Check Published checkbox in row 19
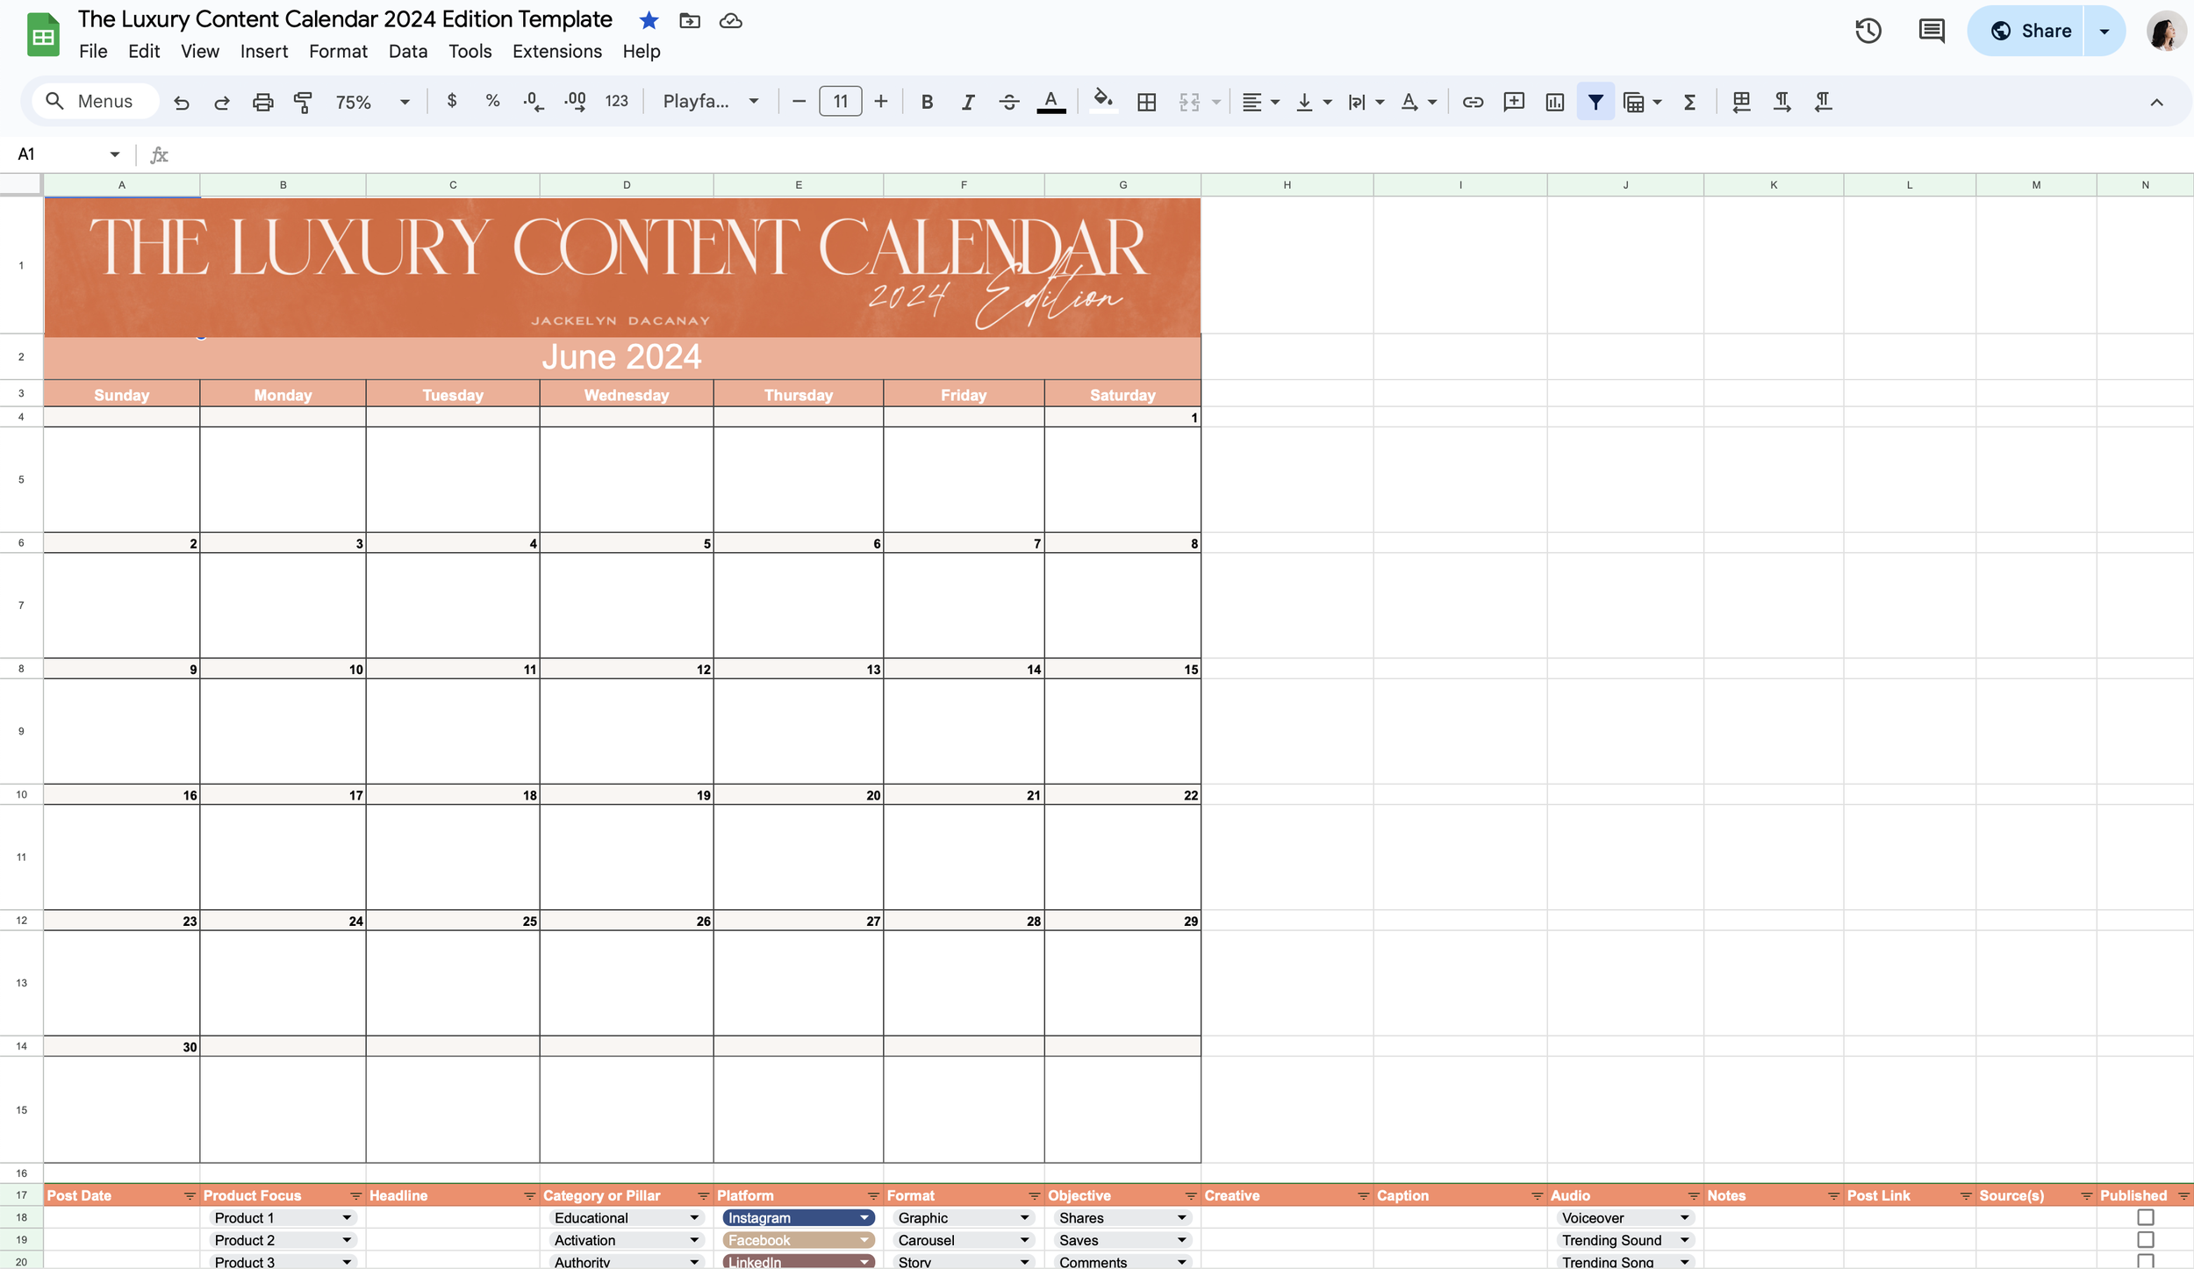This screenshot has height=1269, width=2194. click(x=2145, y=1239)
